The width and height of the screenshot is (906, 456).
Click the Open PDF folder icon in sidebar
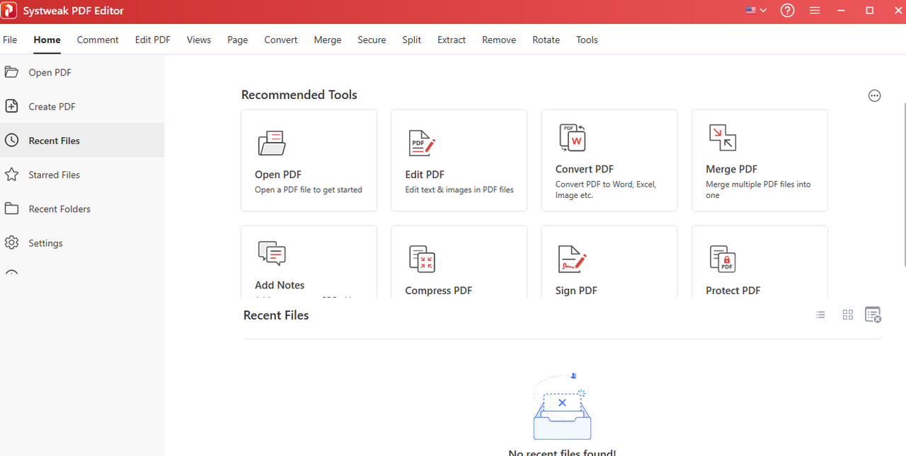click(11, 72)
